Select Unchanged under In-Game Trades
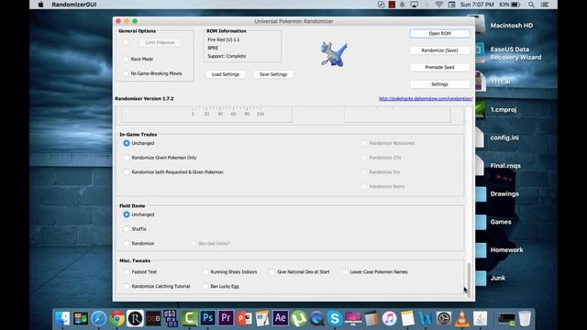 point(127,143)
